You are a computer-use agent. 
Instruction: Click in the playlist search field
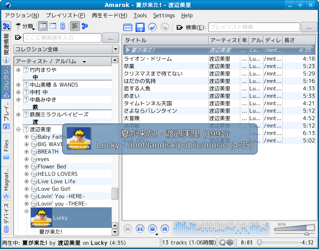(x=254, y=27)
